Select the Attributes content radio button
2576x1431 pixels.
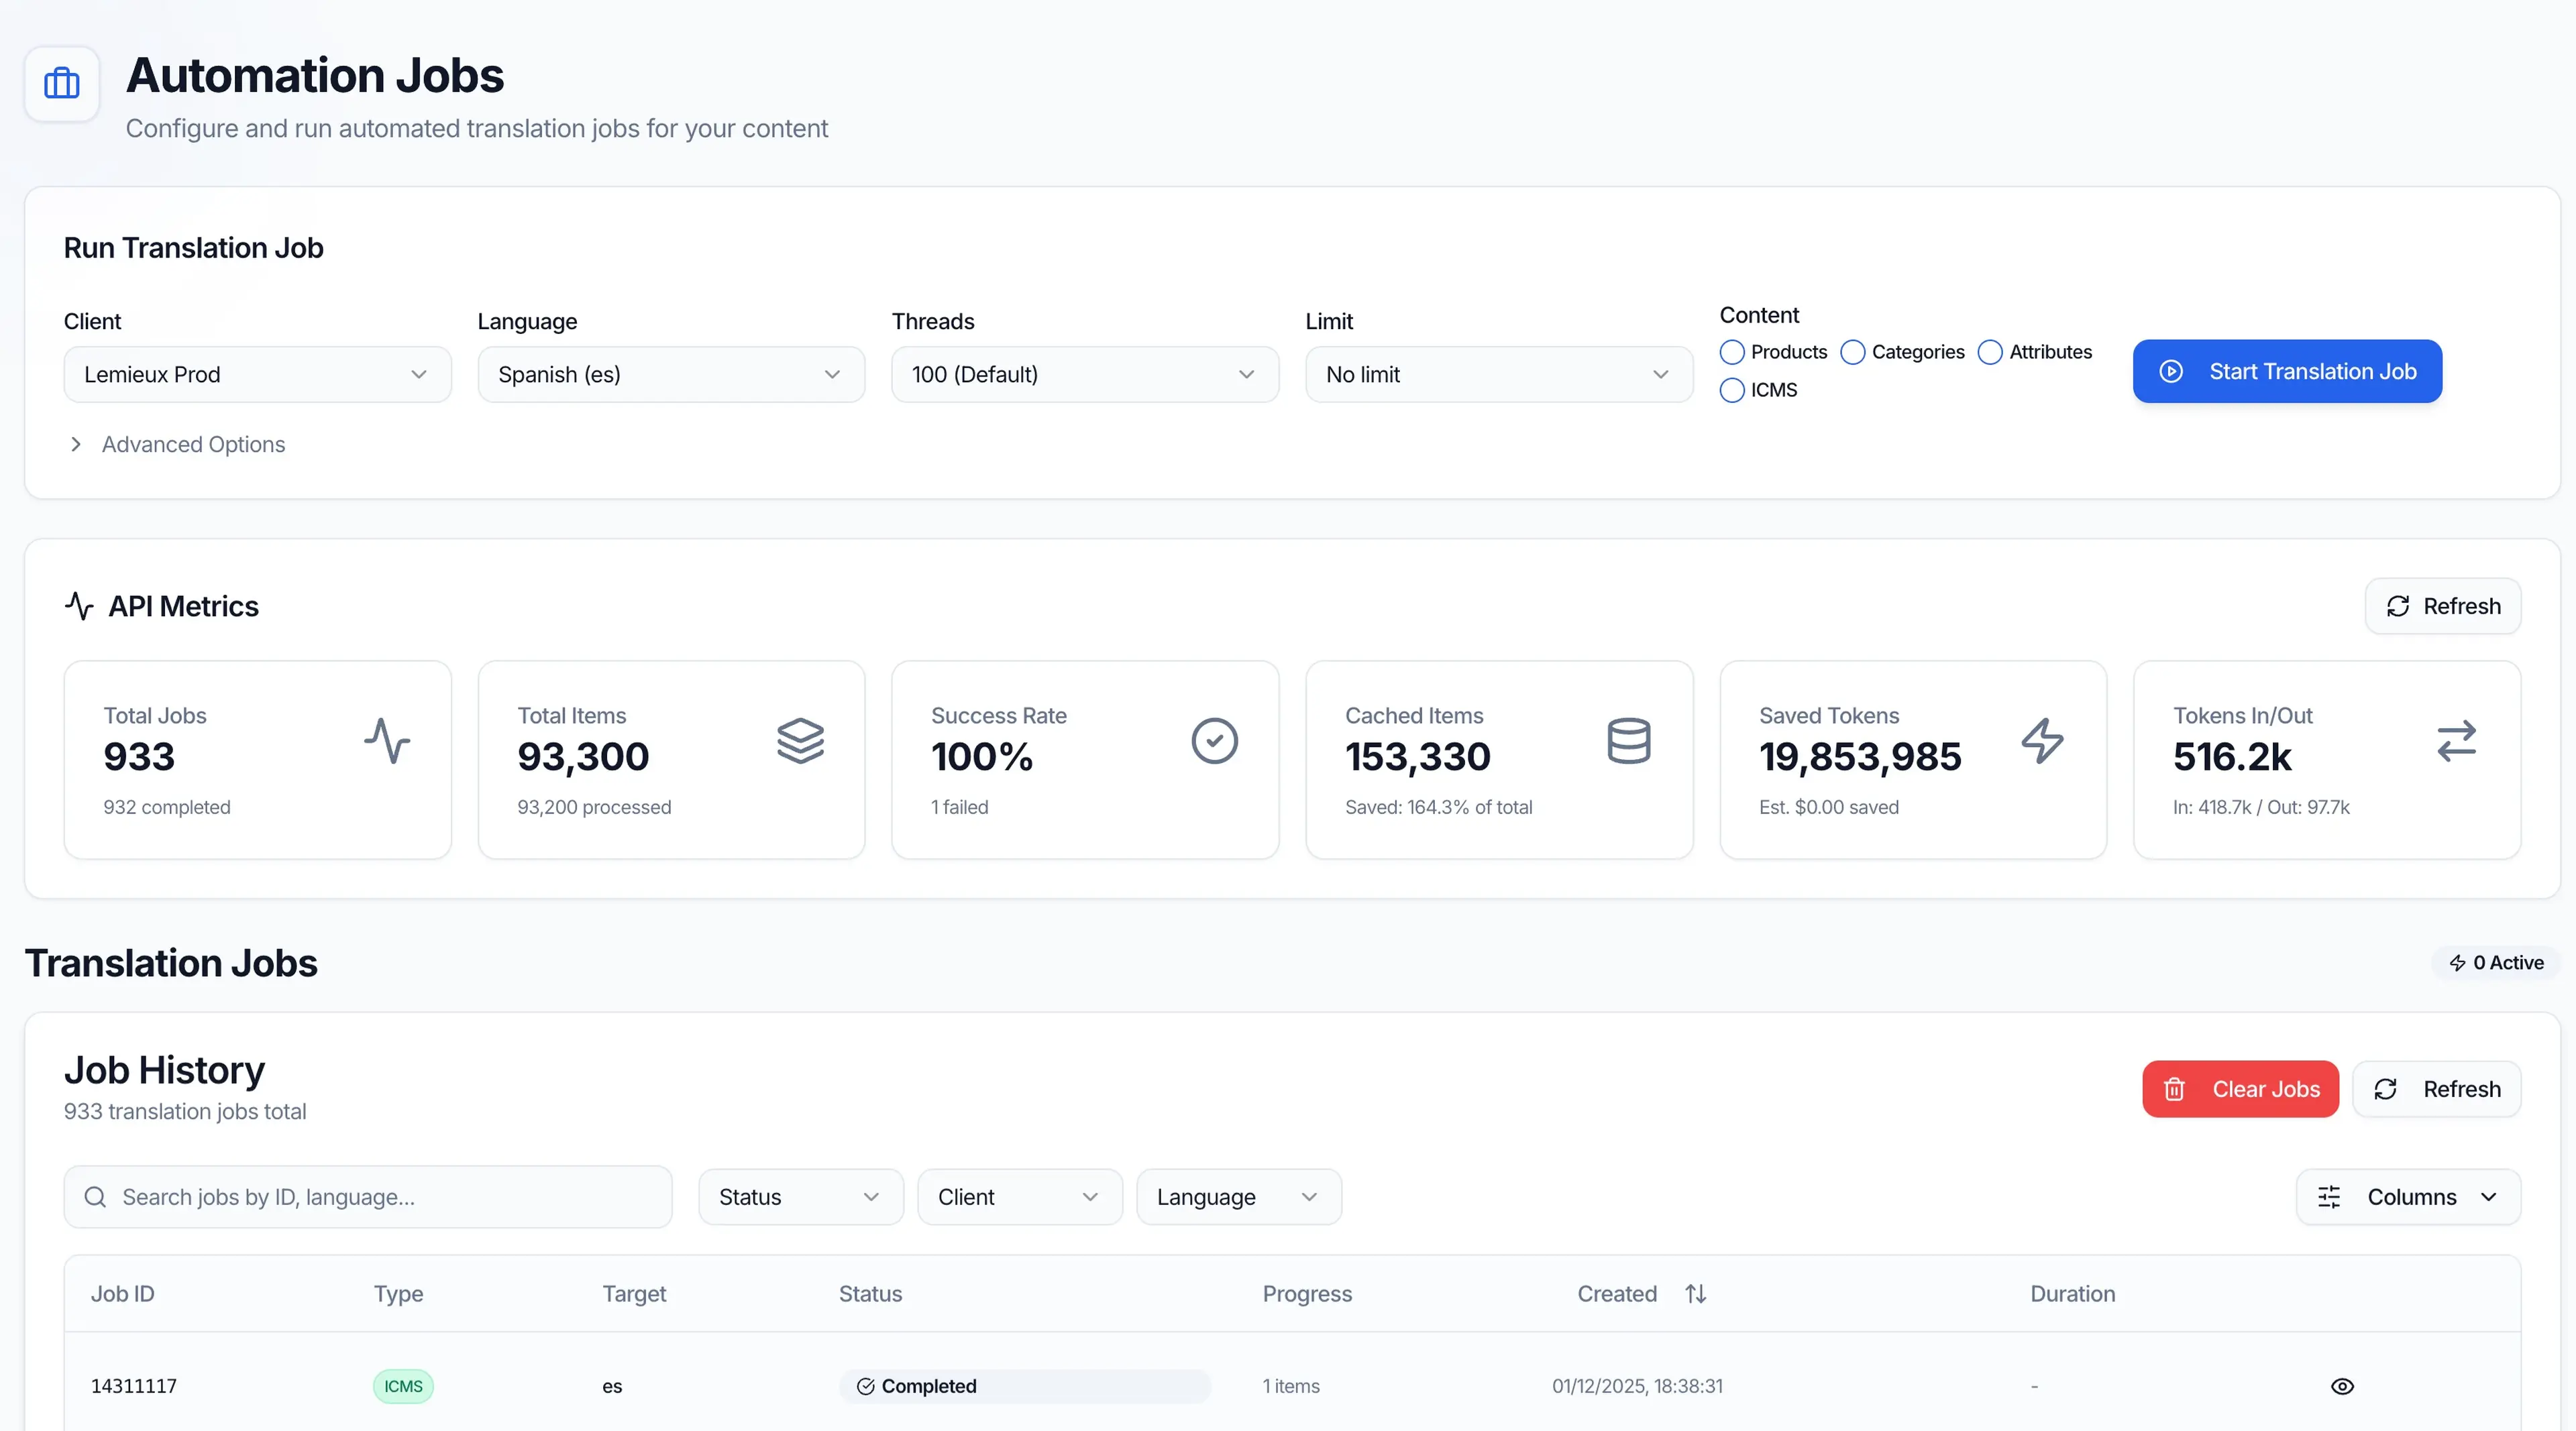1990,353
